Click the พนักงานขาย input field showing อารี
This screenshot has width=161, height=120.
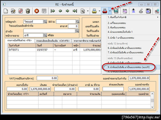[33, 35]
